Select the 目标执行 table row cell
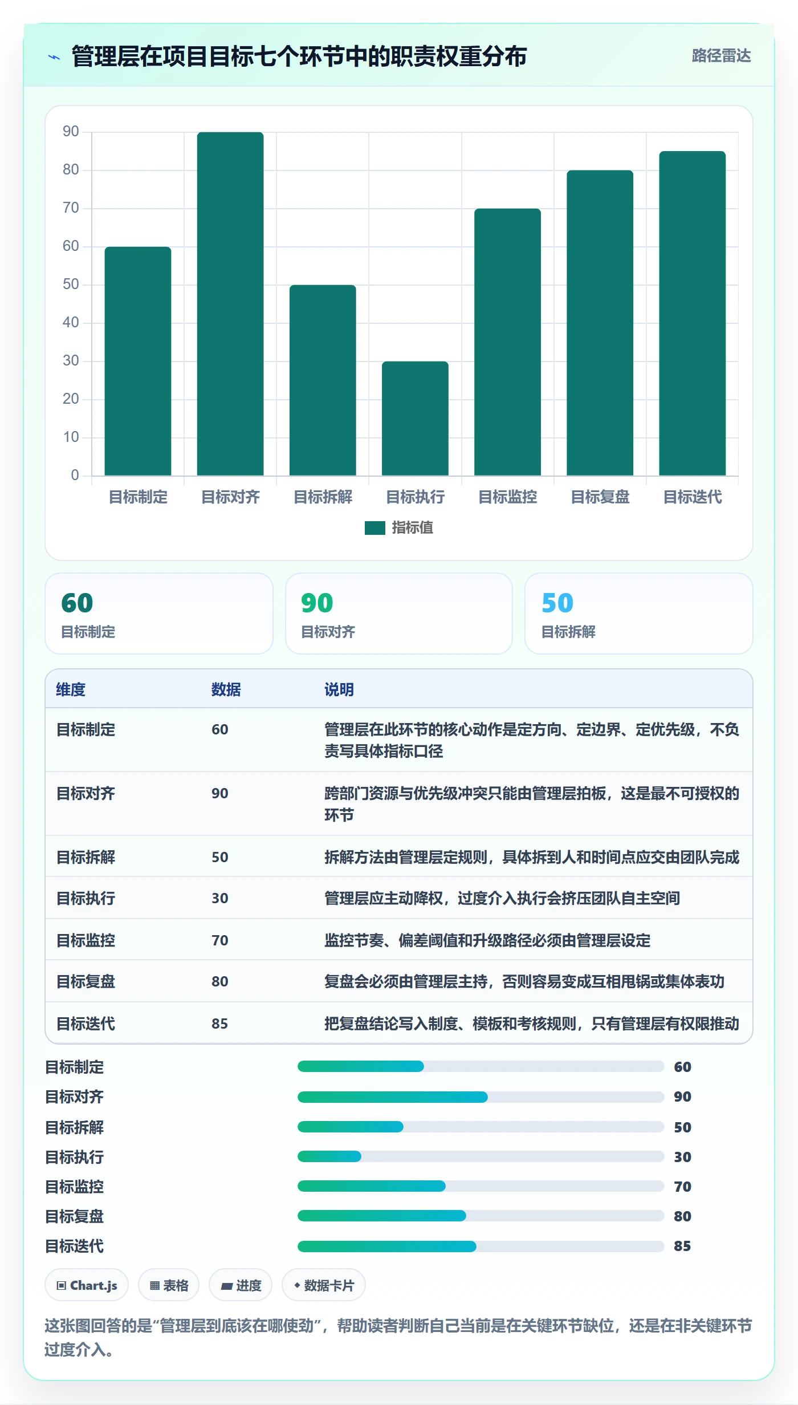Screen dimensions: 798x1405 [85, 898]
